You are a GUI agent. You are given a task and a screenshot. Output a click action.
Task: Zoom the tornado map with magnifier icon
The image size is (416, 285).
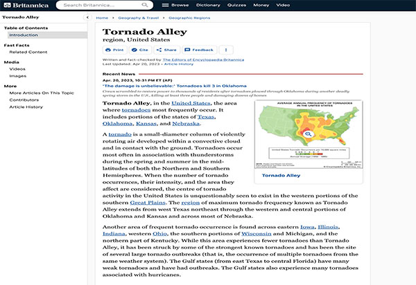click(308, 134)
